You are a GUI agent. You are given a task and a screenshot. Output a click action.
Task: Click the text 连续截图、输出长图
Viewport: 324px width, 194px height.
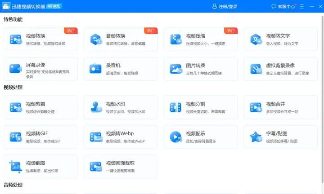pos(42,171)
